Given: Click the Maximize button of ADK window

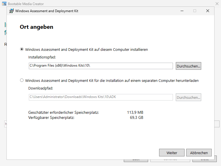Looking at the screenshot, I should 195,11.
